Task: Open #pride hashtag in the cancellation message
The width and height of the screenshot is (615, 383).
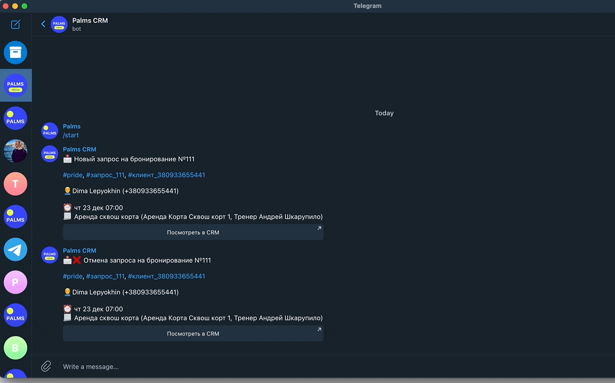Action: point(73,276)
